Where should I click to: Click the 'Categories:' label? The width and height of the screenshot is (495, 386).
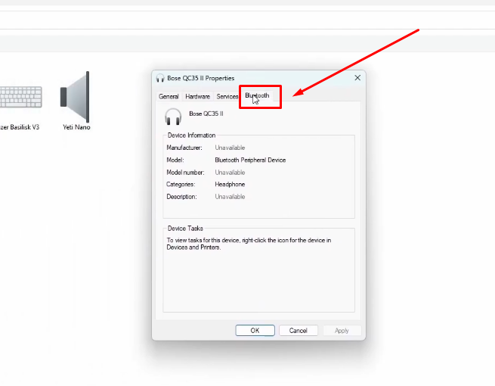click(x=181, y=185)
